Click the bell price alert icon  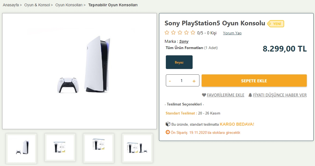[250, 95]
